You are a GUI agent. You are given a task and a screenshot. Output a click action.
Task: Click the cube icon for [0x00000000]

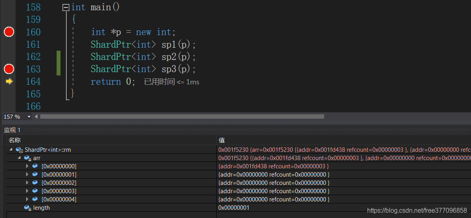[x=35, y=166]
